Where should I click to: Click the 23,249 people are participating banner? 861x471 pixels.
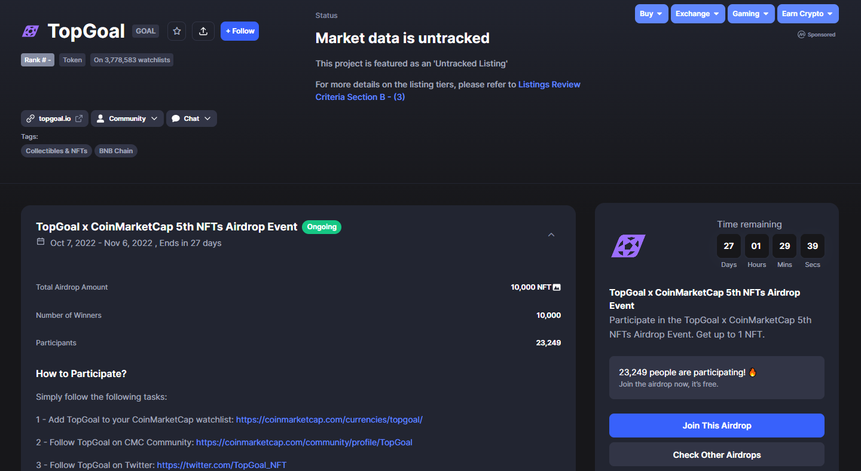(x=717, y=378)
